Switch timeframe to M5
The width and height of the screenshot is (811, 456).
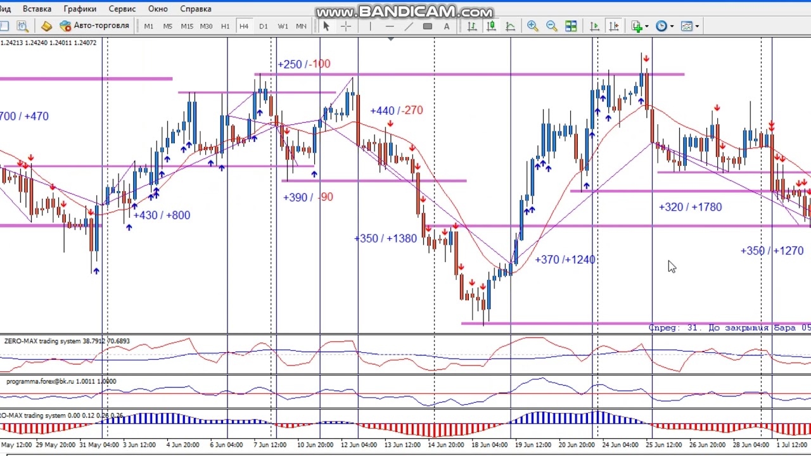pos(167,26)
